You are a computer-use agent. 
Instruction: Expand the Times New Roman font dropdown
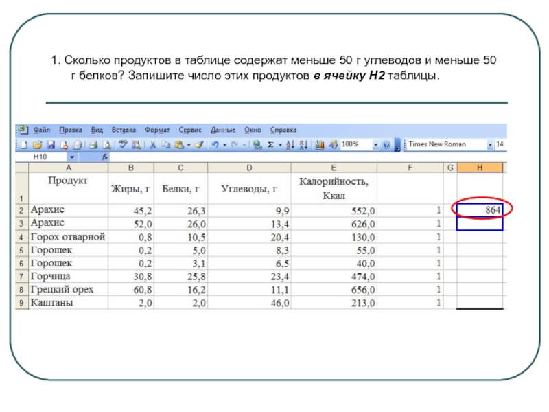pos(490,145)
